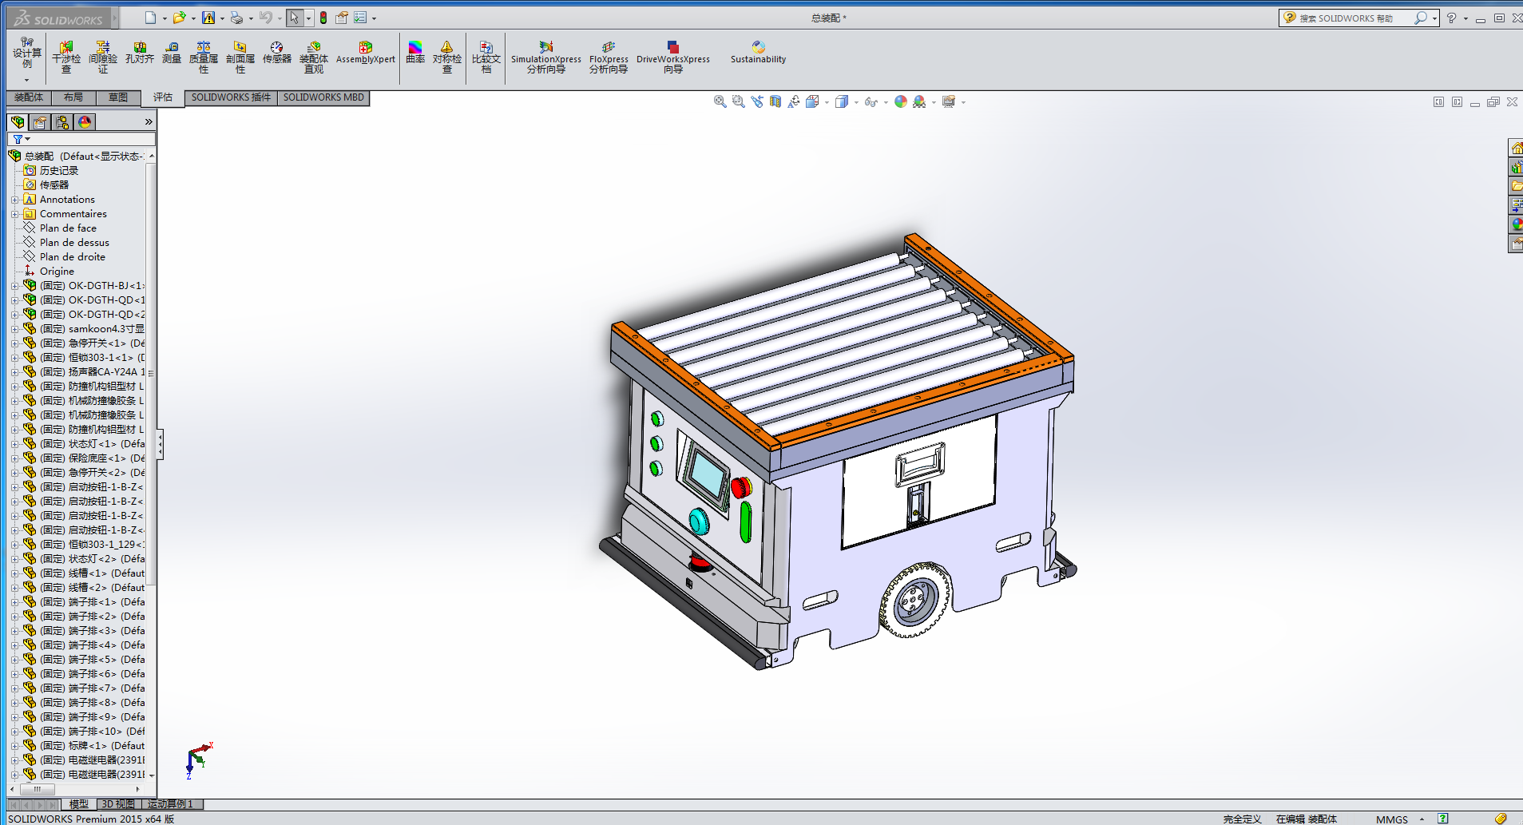This screenshot has width=1523, height=825.
Task: Click the 测量 measure tool
Action: (x=172, y=53)
